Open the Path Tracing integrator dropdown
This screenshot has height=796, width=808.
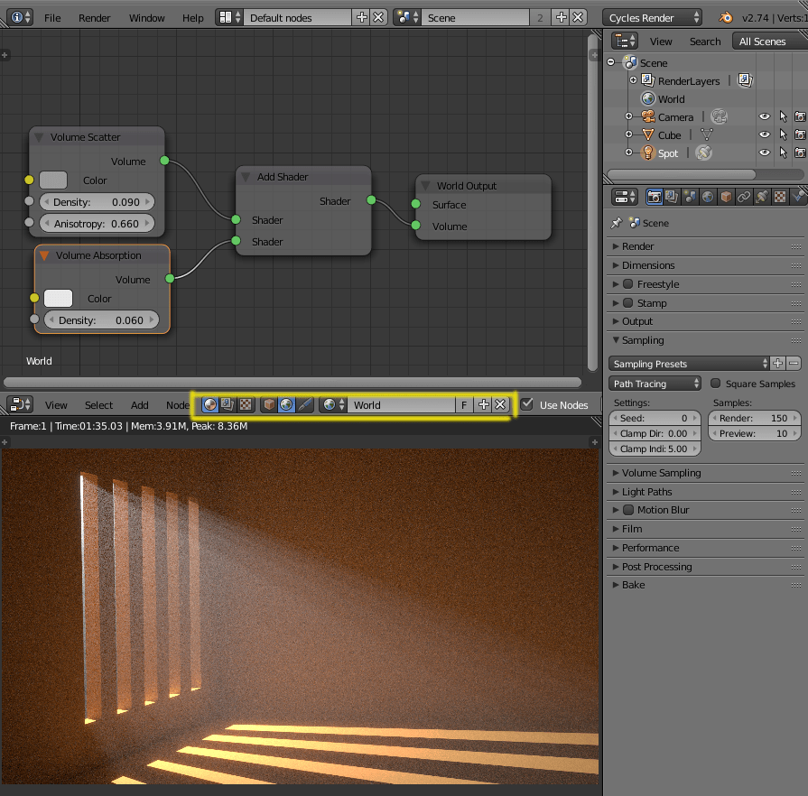tap(655, 383)
